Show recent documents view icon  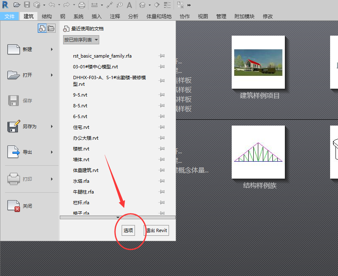[42, 28]
